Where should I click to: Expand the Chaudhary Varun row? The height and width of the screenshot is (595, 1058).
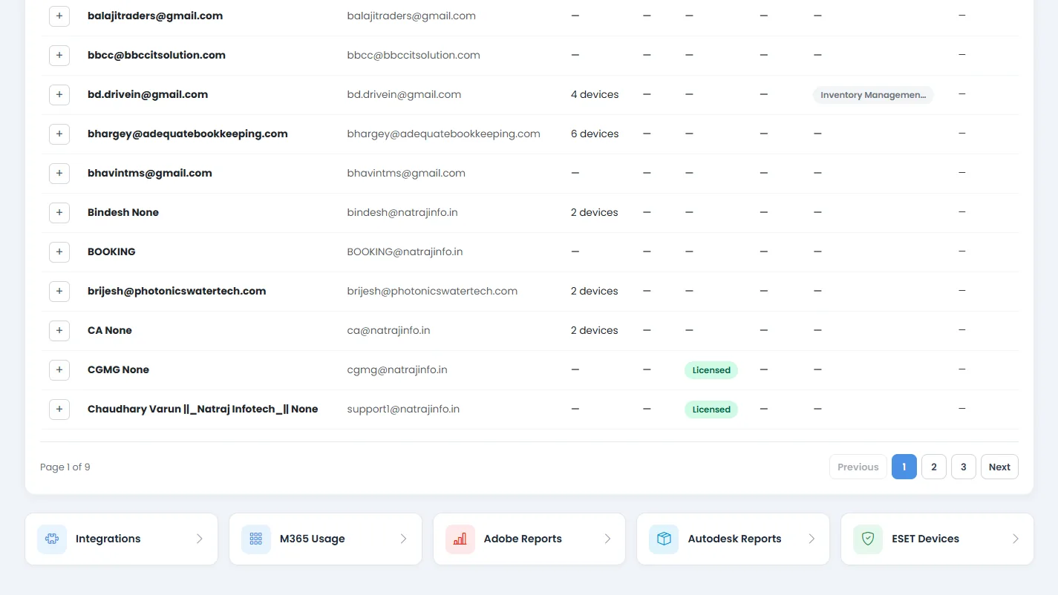point(59,410)
